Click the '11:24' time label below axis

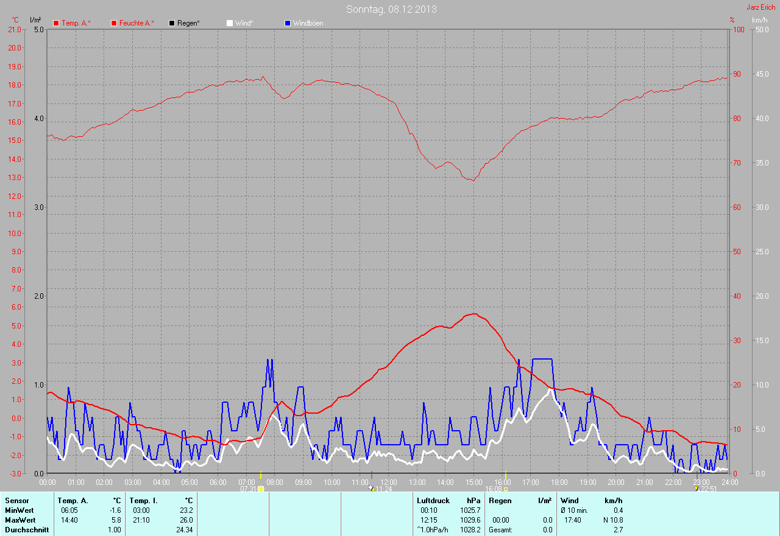383,489
